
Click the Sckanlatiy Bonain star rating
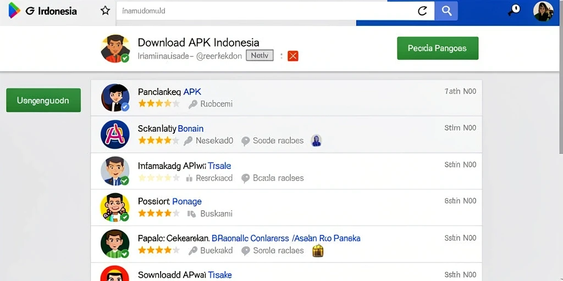[x=159, y=140]
